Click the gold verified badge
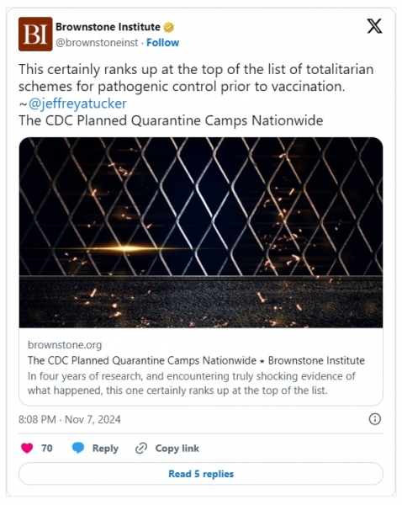 tap(169, 28)
